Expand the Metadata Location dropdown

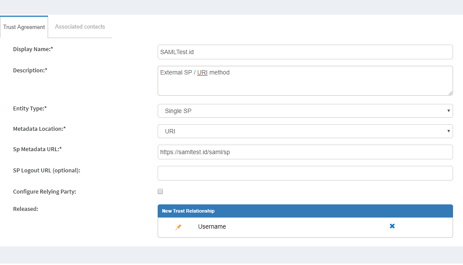tap(305, 131)
